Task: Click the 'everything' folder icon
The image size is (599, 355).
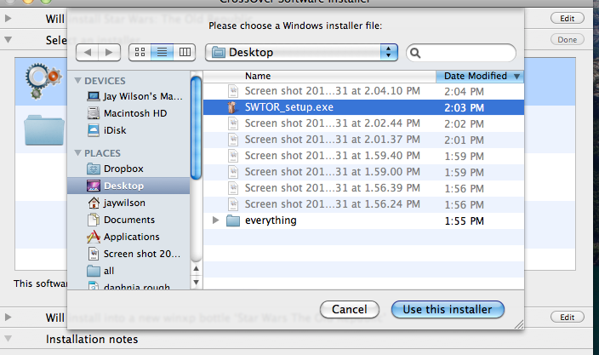Action: click(232, 220)
